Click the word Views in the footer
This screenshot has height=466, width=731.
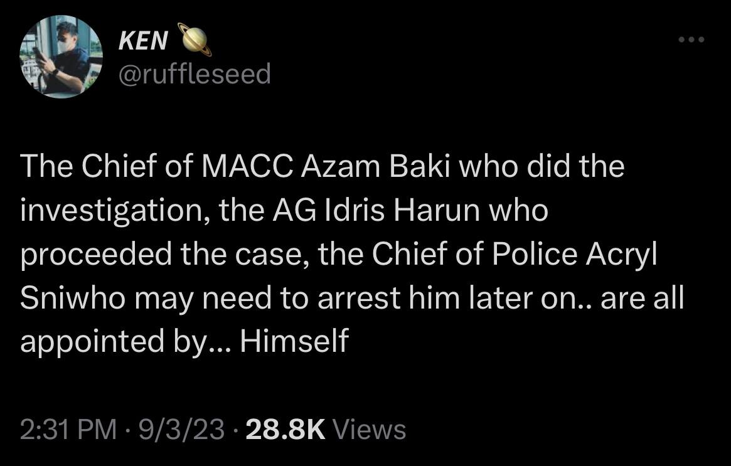tap(368, 430)
